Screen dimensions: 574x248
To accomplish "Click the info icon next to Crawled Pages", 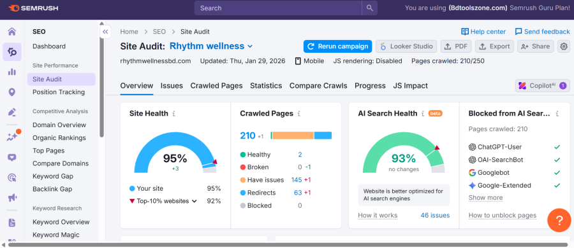I will point(299,114).
